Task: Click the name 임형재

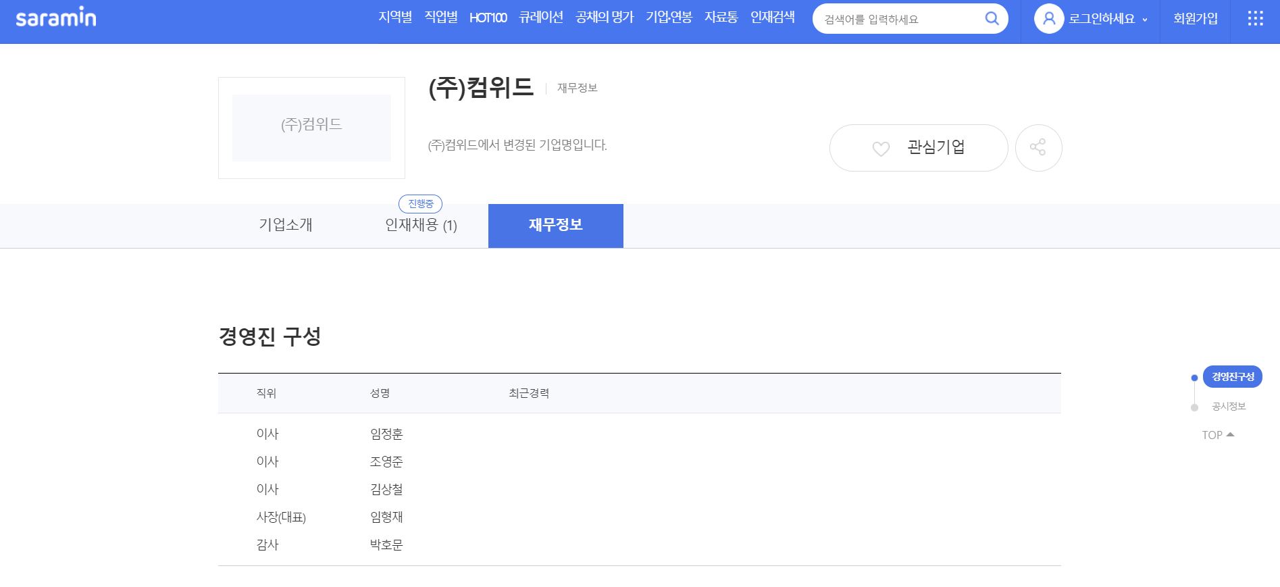Action: pos(386,517)
